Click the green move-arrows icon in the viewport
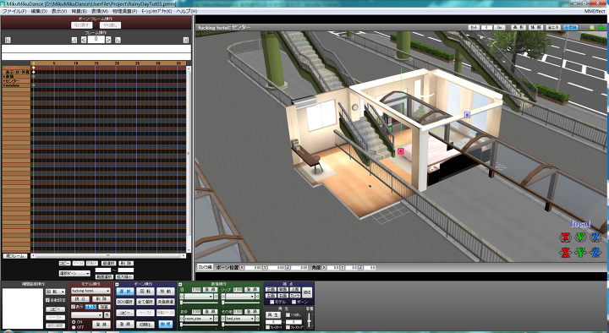 (601, 28)
